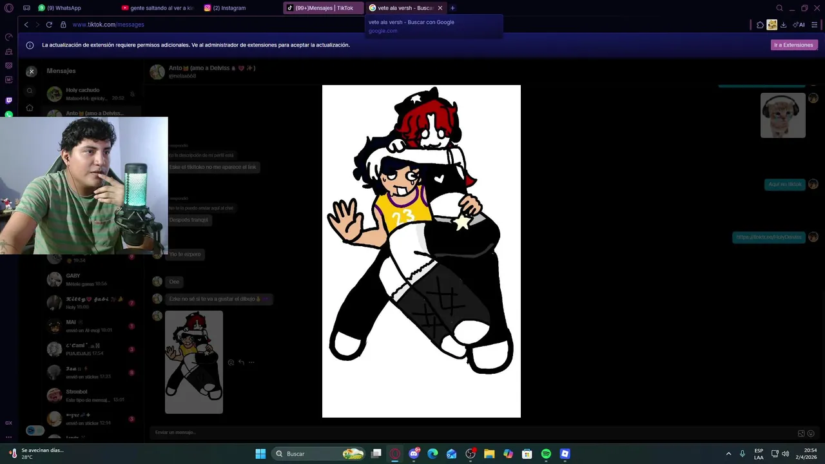The height and width of the screenshot is (464, 825).
Task: Open File Explorer from the taskbar
Action: [x=489, y=454]
